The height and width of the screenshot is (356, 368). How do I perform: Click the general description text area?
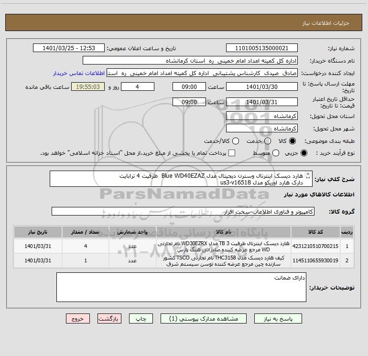pos(181,179)
